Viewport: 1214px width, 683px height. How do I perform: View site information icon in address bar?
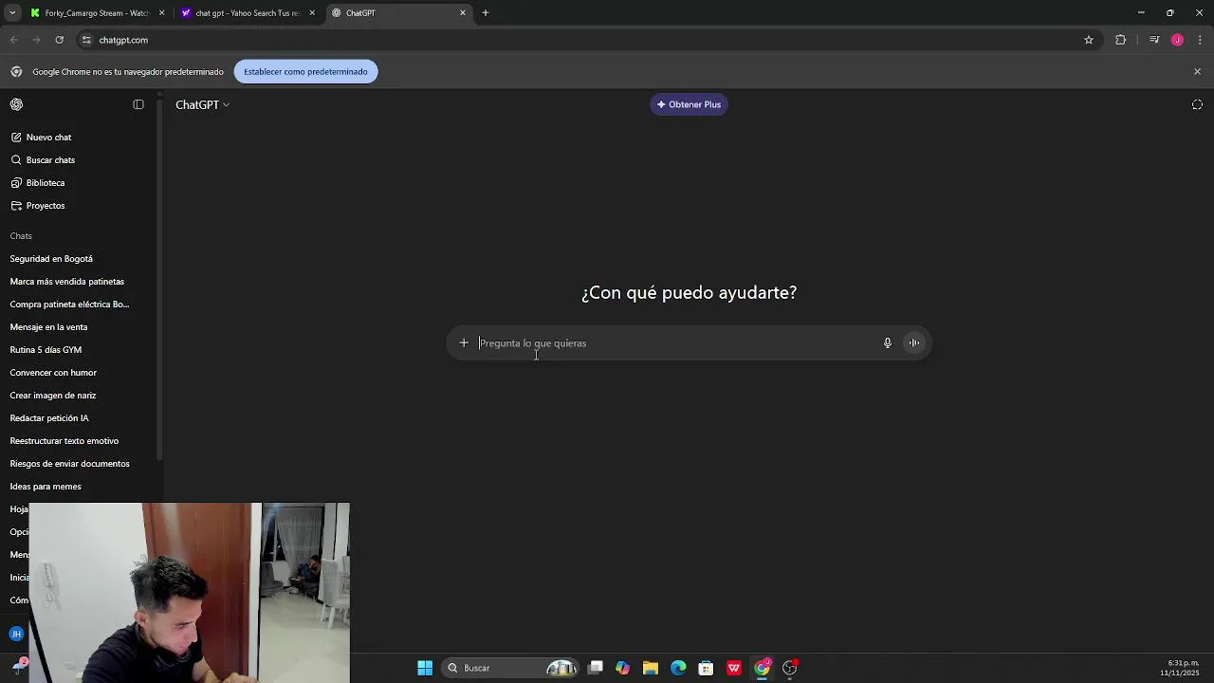pyautogui.click(x=86, y=40)
